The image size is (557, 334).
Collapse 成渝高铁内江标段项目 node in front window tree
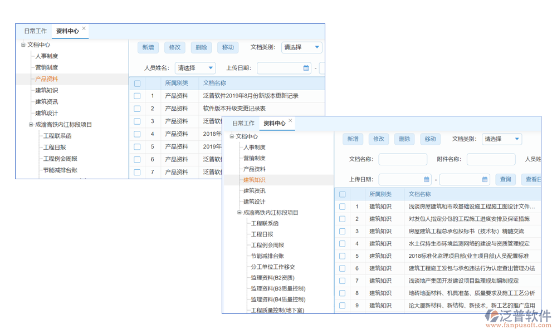click(239, 213)
